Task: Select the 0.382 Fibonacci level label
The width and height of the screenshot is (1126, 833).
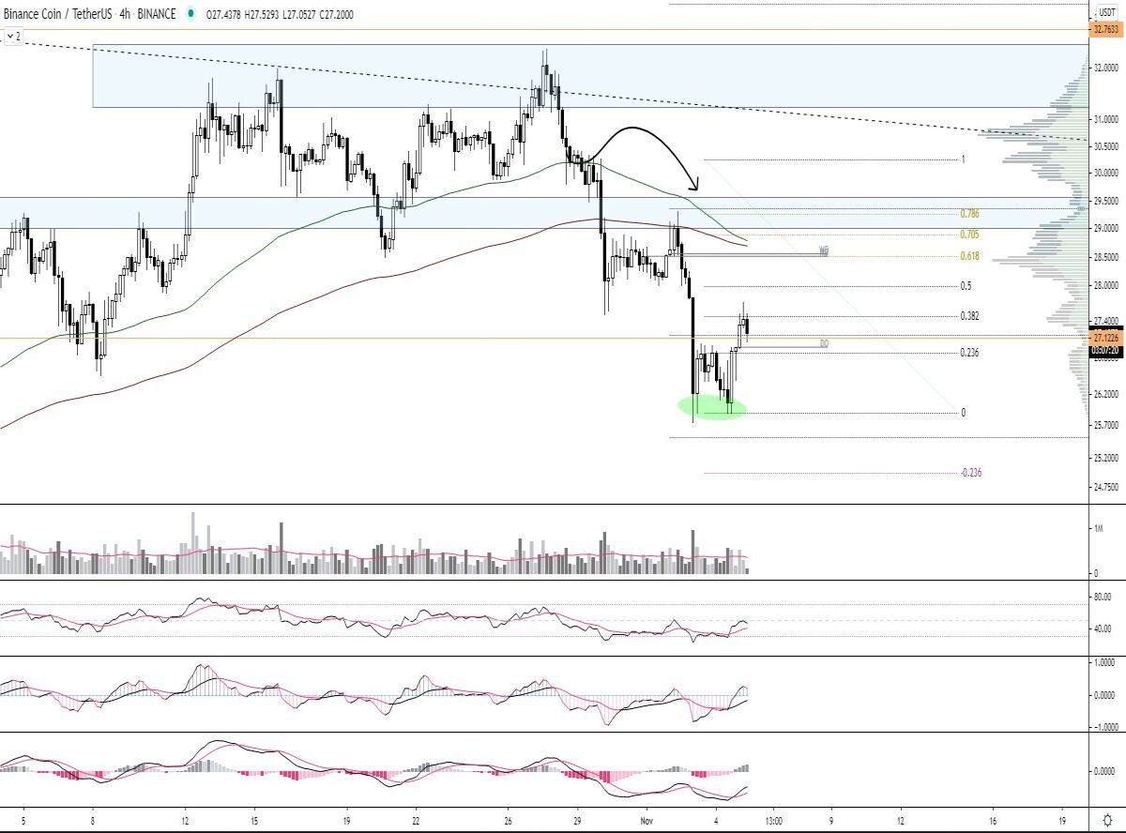Action: pyautogui.click(x=969, y=316)
